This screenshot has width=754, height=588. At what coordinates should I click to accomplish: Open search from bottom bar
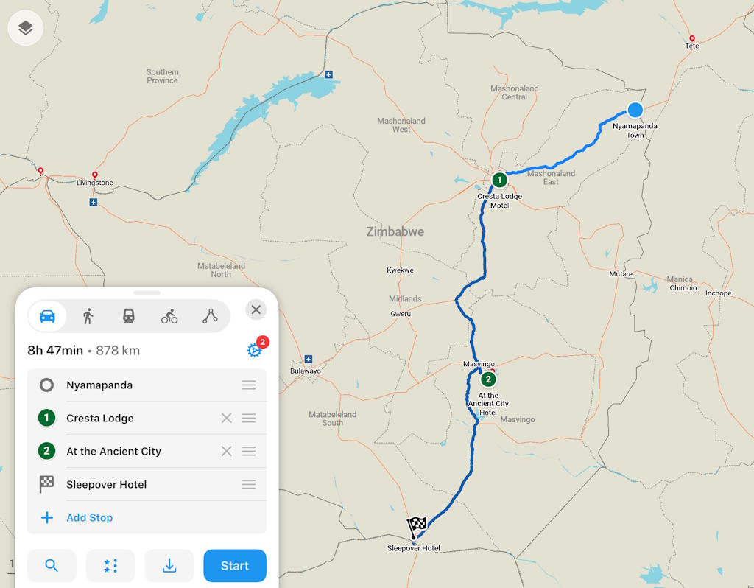[x=52, y=566]
